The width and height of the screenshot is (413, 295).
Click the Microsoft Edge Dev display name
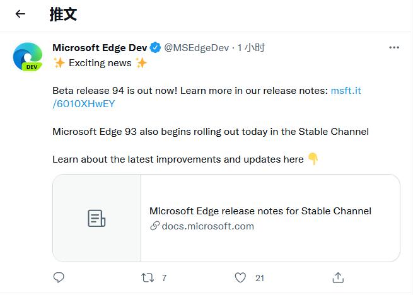click(x=100, y=48)
